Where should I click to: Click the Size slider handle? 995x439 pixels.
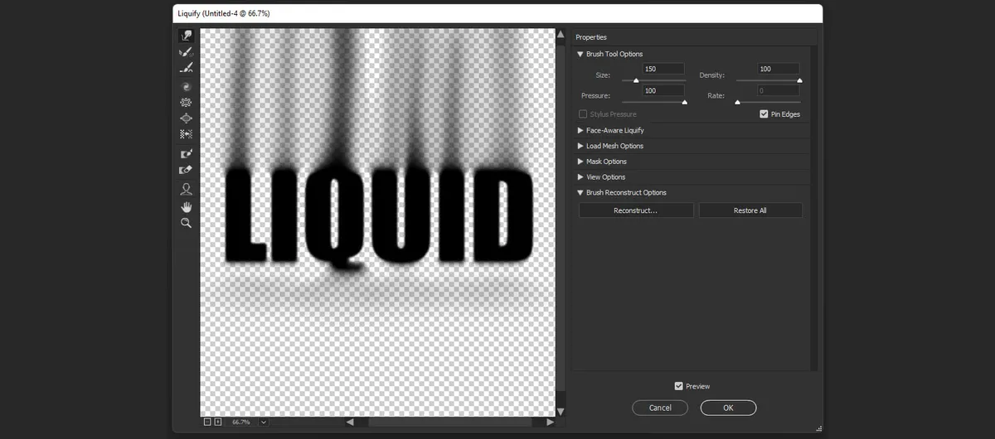pos(636,80)
